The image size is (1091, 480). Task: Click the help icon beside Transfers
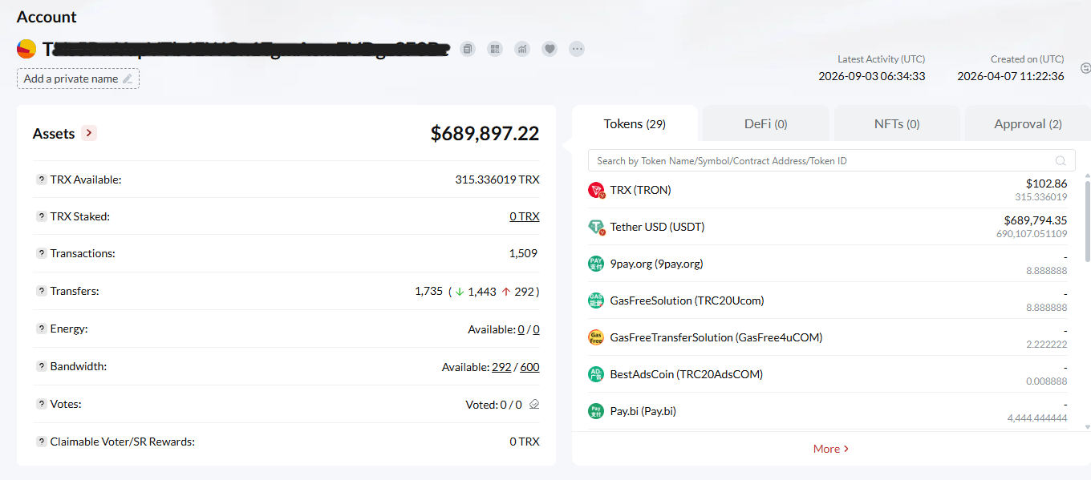coord(41,291)
